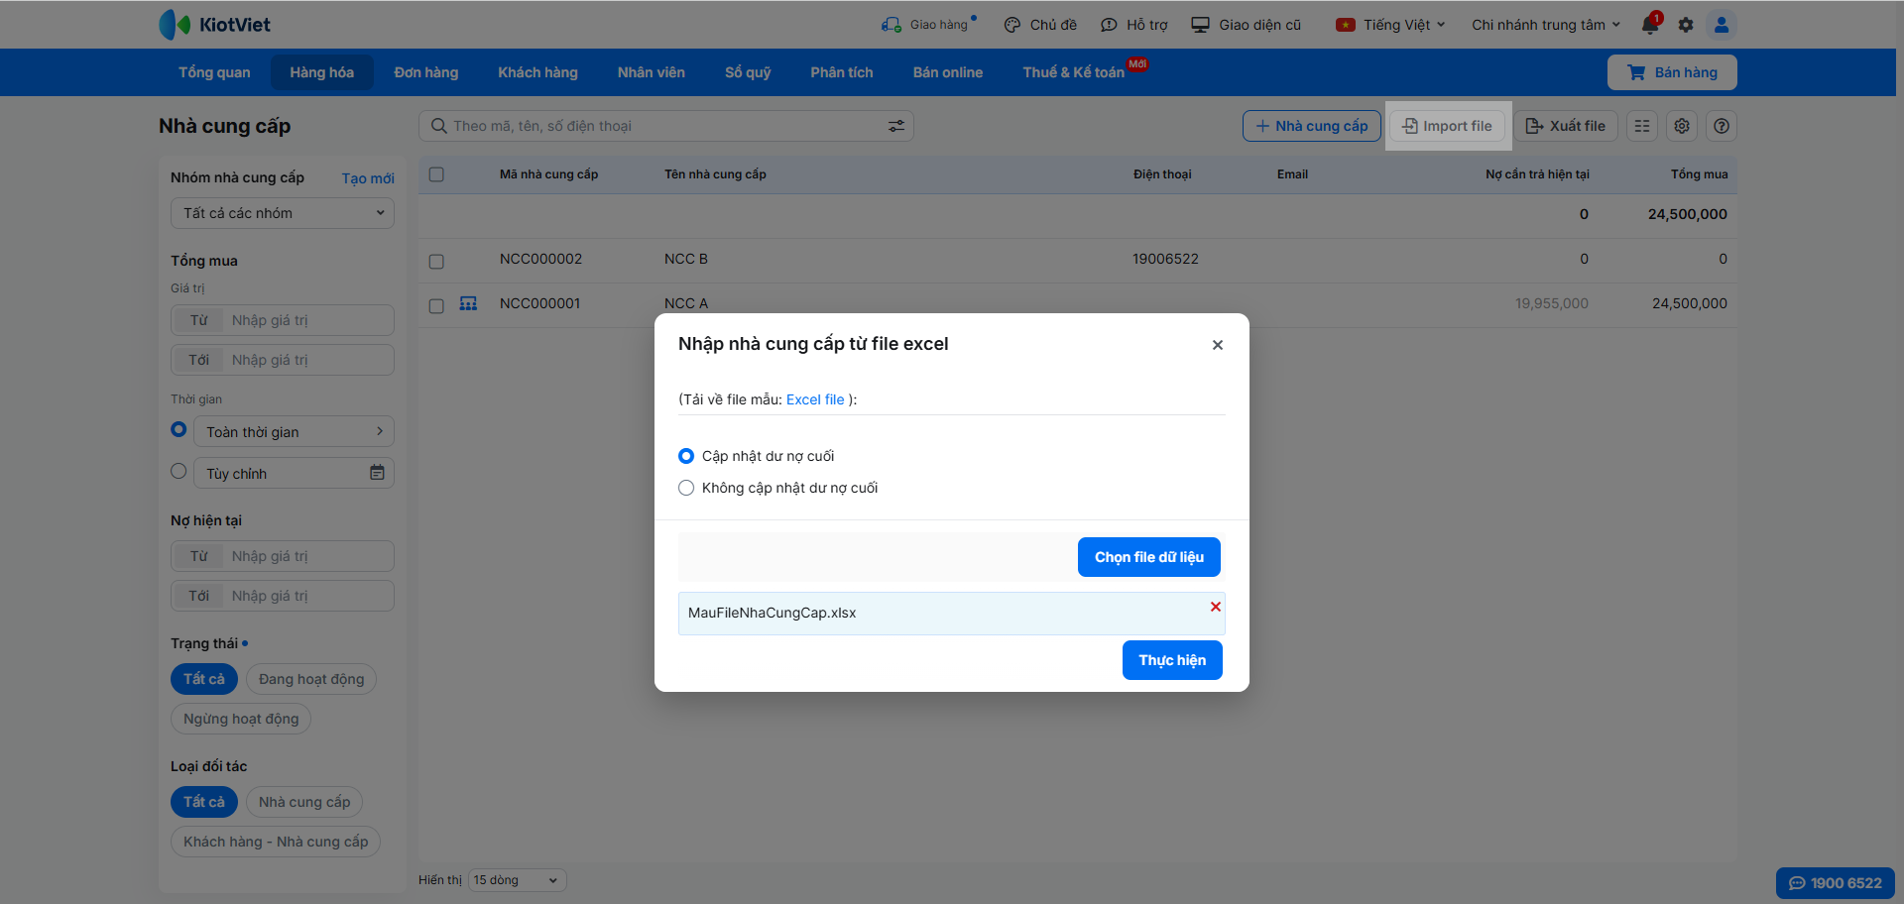The image size is (1904, 904).
Task: Open Hỗ trợ support chat
Action: click(x=1134, y=25)
